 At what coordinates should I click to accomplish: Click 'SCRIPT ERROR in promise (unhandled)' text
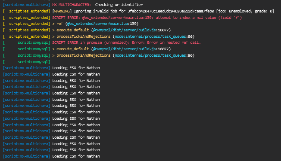[x=91, y=43]
